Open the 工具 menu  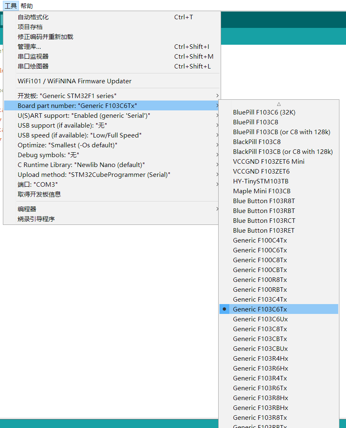[10, 6]
